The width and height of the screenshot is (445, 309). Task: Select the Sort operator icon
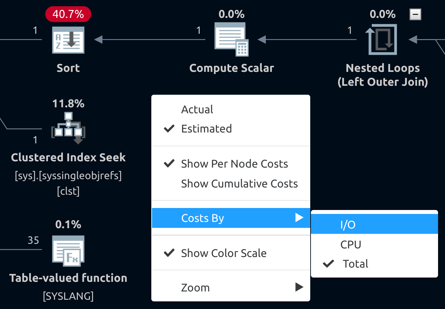[68, 40]
